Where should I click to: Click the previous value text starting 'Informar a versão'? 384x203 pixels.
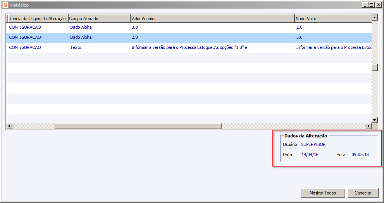coord(189,47)
